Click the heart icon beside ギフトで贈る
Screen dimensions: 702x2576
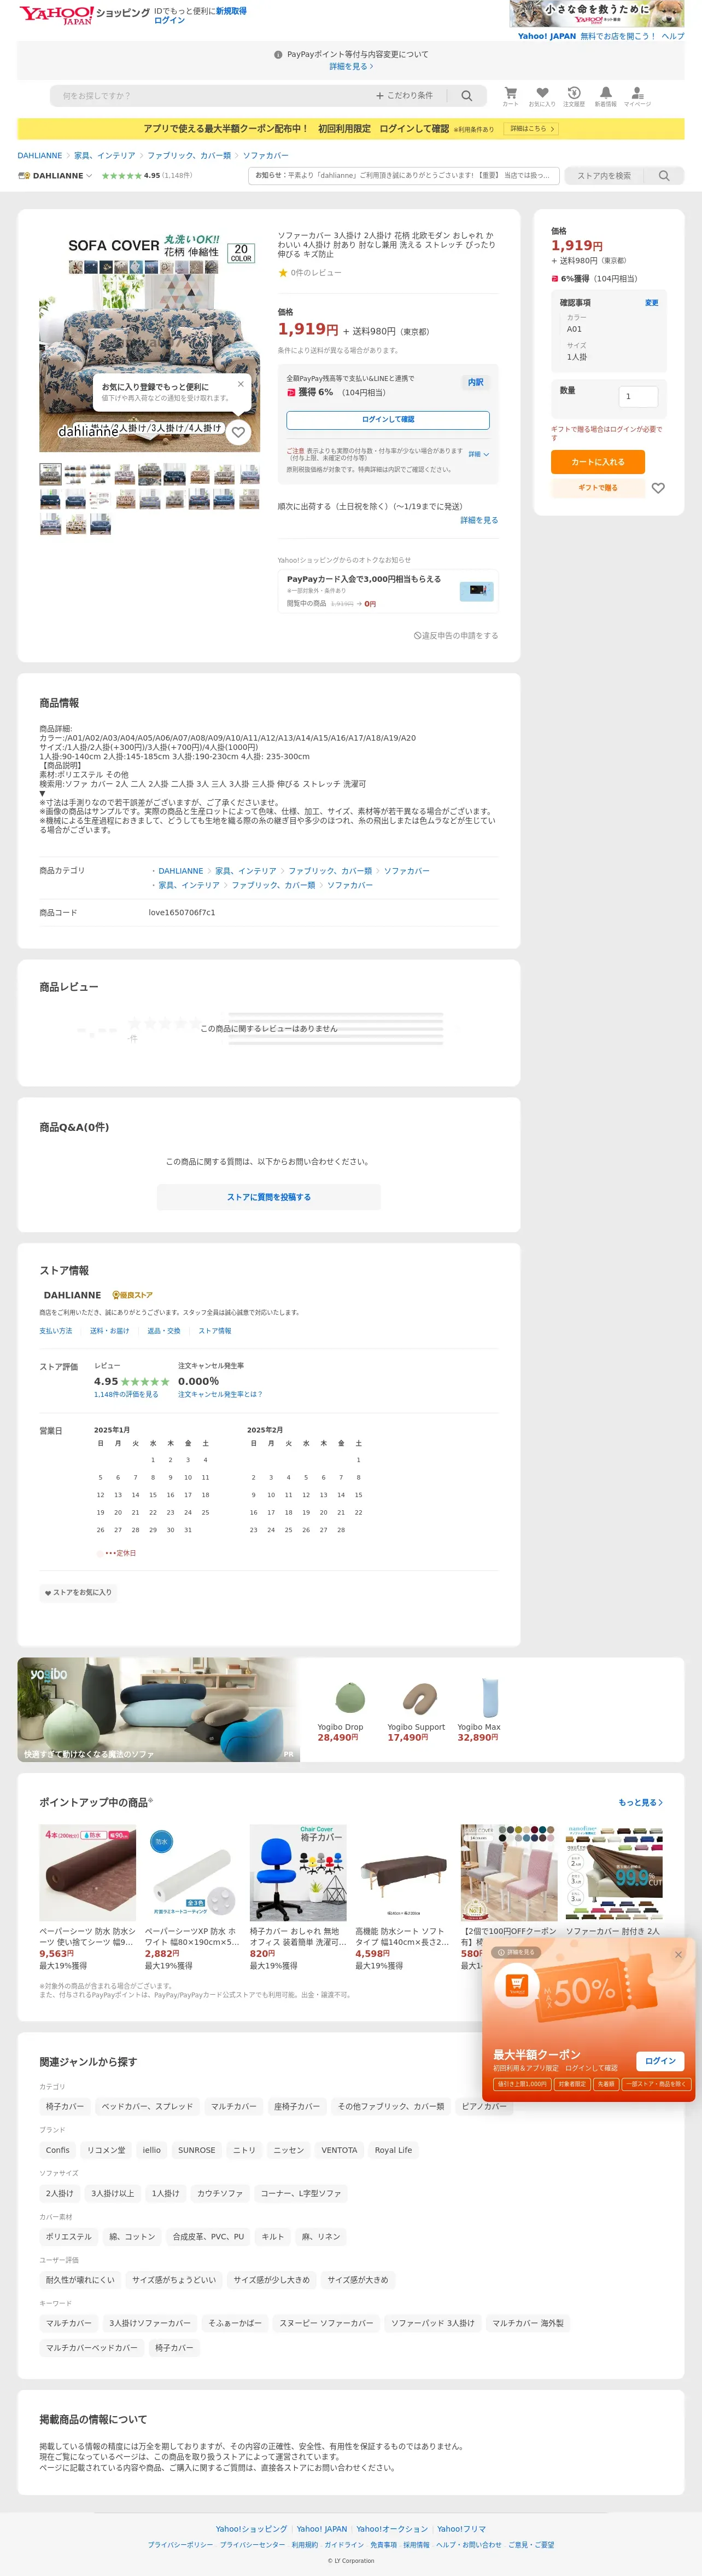[x=658, y=488]
